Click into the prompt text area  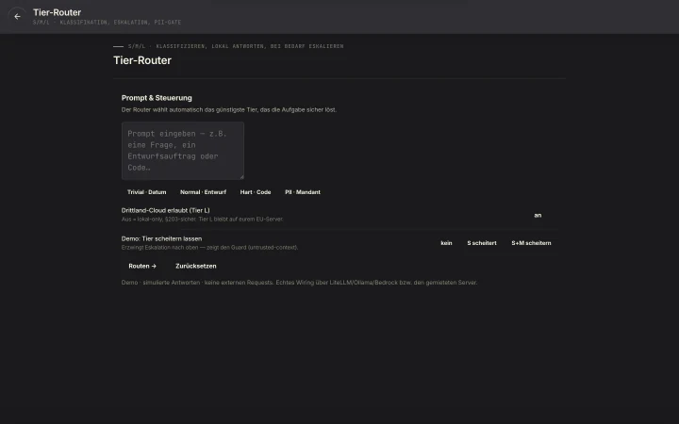(183, 151)
